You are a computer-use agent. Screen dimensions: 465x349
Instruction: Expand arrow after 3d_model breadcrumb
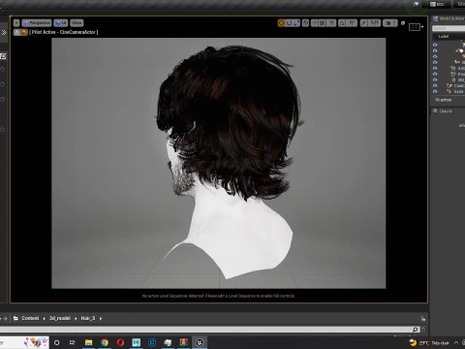click(x=76, y=319)
